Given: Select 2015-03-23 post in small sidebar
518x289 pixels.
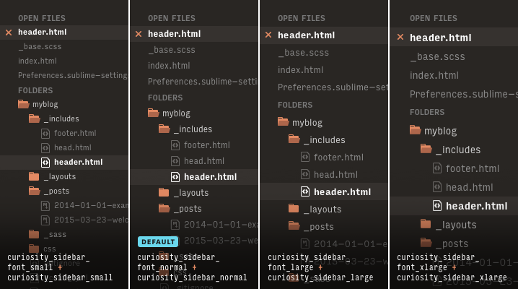Looking at the screenshot, I should pyautogui.click(x=91, y=220).
